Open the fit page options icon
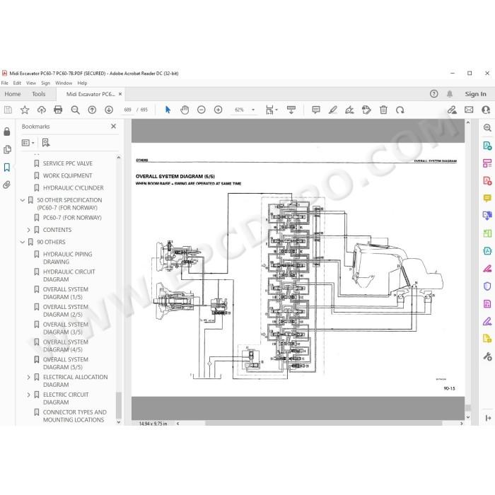The height and width of the screenshot is (495, 495). (271, 110)
